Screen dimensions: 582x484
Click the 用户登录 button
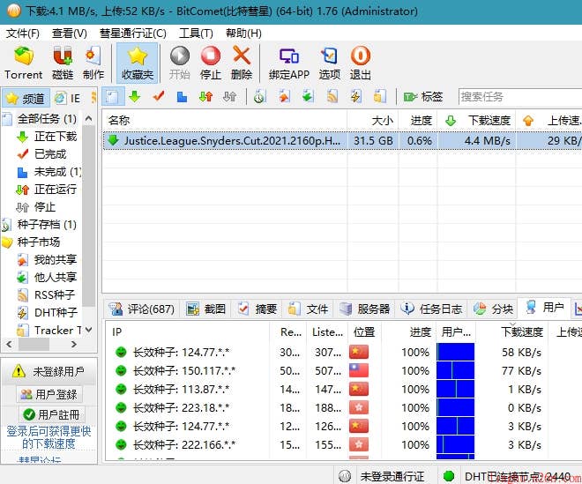49,394
